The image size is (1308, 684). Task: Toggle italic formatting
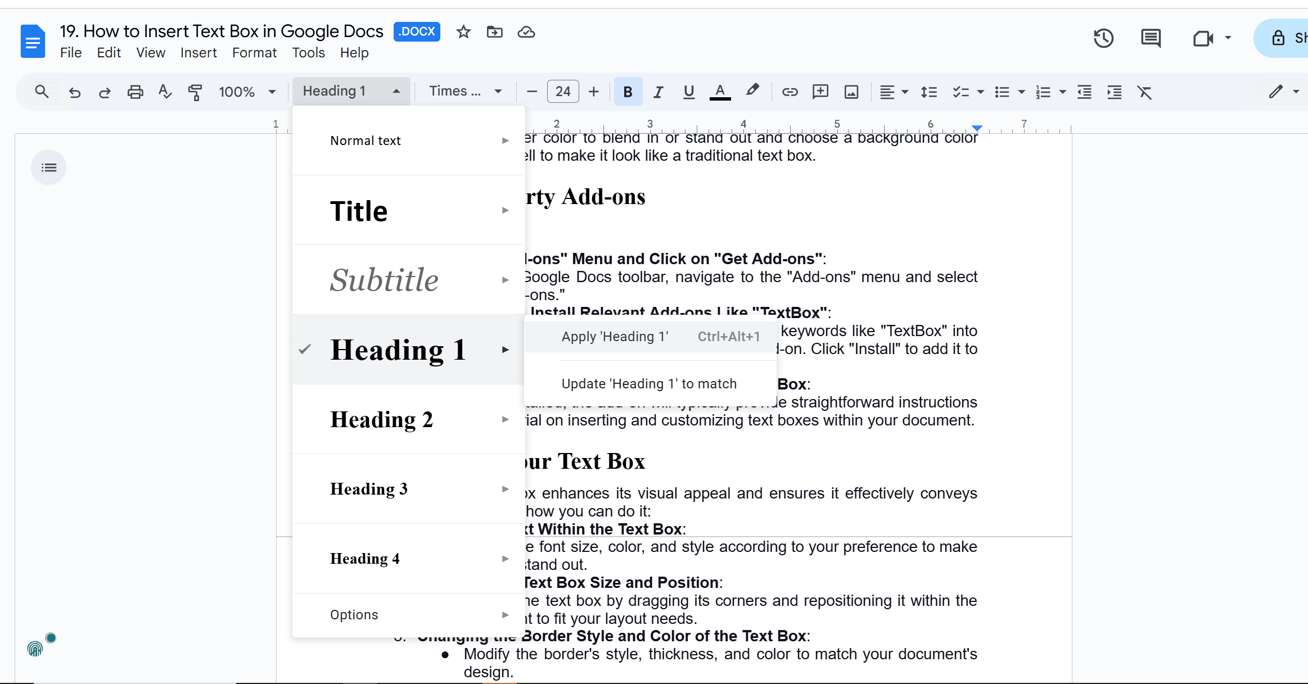(x=658, y=92)
